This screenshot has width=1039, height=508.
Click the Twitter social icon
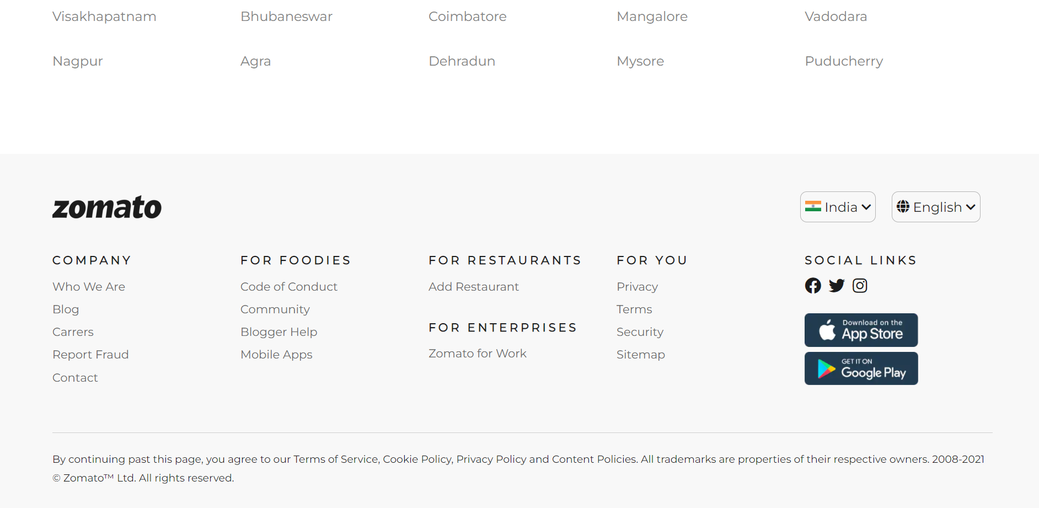(x=837, y=286)
